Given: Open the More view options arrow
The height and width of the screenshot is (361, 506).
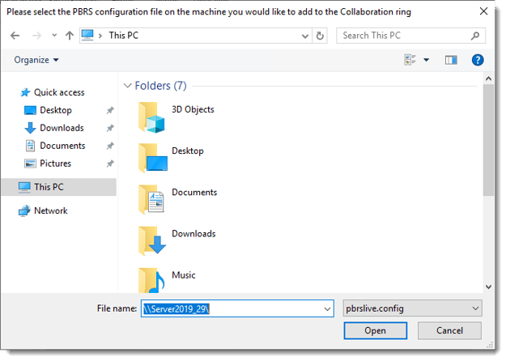Looking at the screenshot, I should click(x=427, y=60).
